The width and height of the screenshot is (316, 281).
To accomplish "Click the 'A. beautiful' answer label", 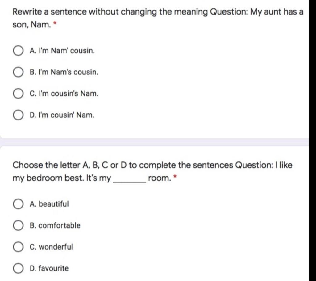I will (49, 204).
